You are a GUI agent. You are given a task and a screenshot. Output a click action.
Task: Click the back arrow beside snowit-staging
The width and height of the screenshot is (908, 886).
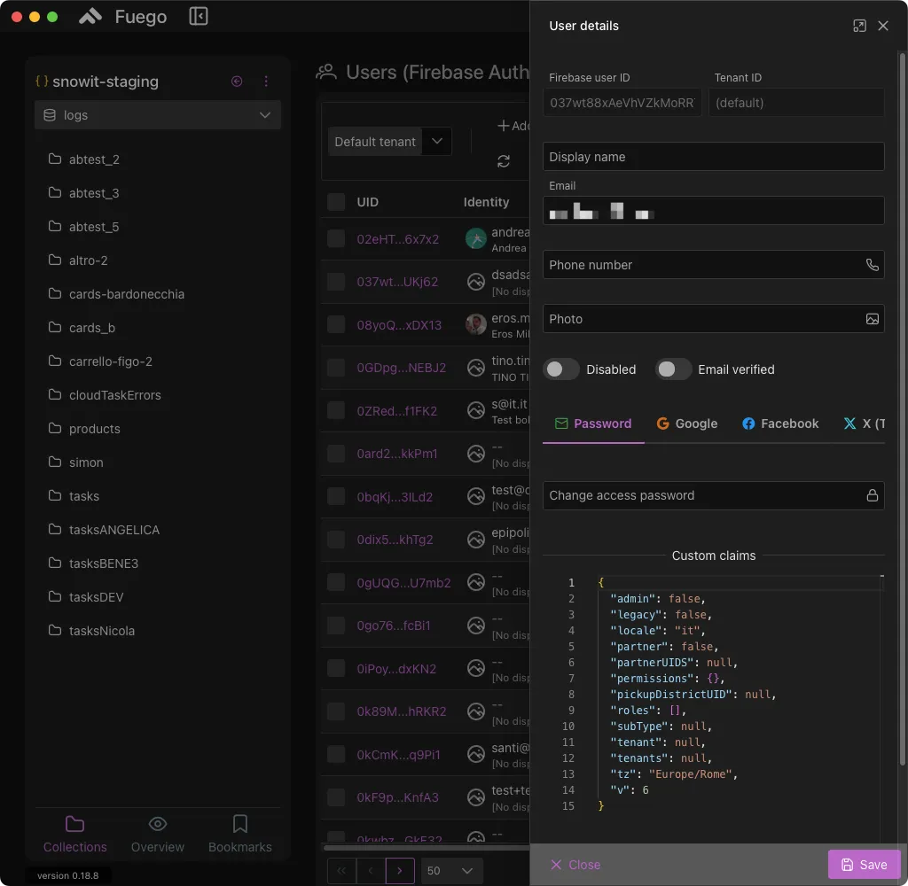(236, 81)
